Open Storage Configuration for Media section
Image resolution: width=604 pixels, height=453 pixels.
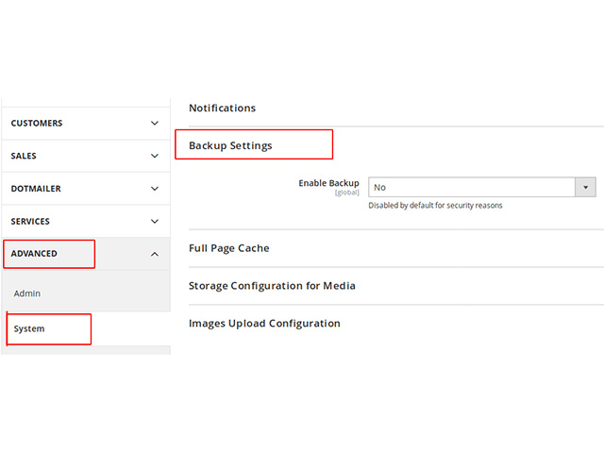pyautogui.click(x=272, y=286)
